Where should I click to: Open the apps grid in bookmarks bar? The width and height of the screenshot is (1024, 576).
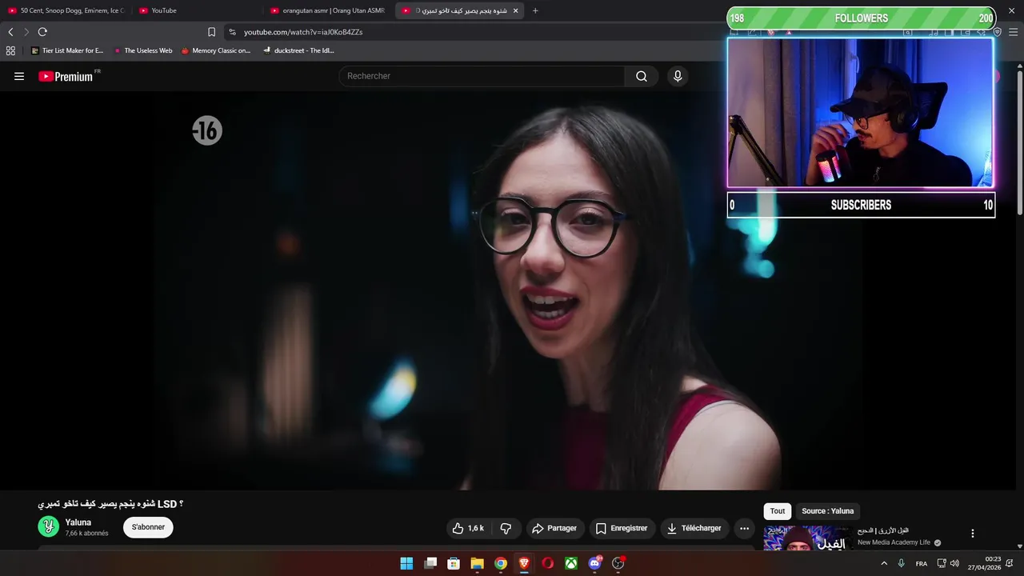[x=10, y=50]
